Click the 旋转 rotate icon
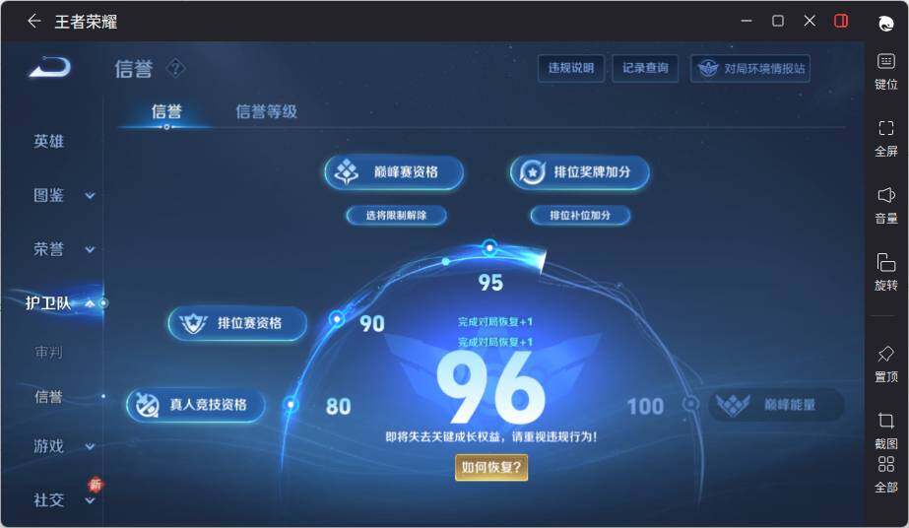 tap(885, 262)
